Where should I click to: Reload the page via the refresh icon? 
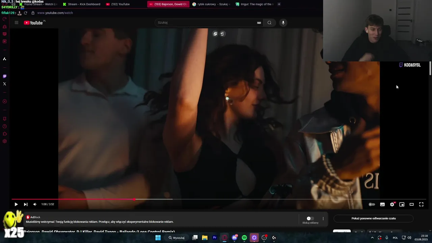[x=25, y=13]
